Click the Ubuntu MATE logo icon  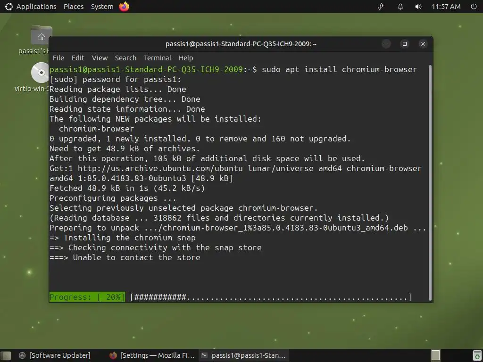click(8, 7)
